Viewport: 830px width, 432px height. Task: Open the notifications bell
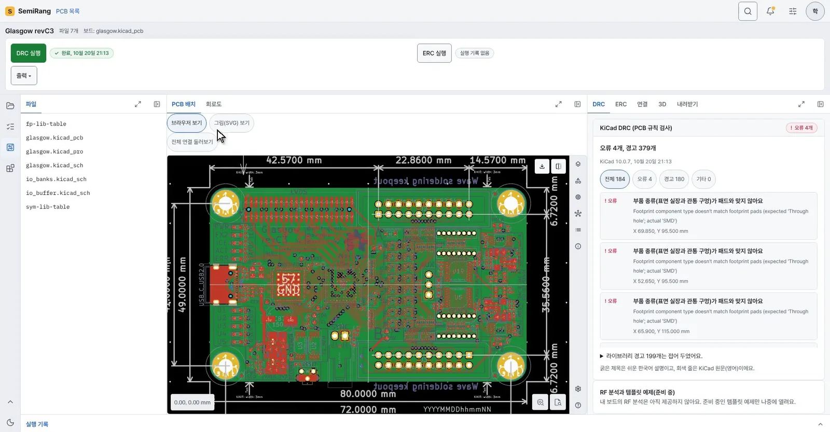770,11
